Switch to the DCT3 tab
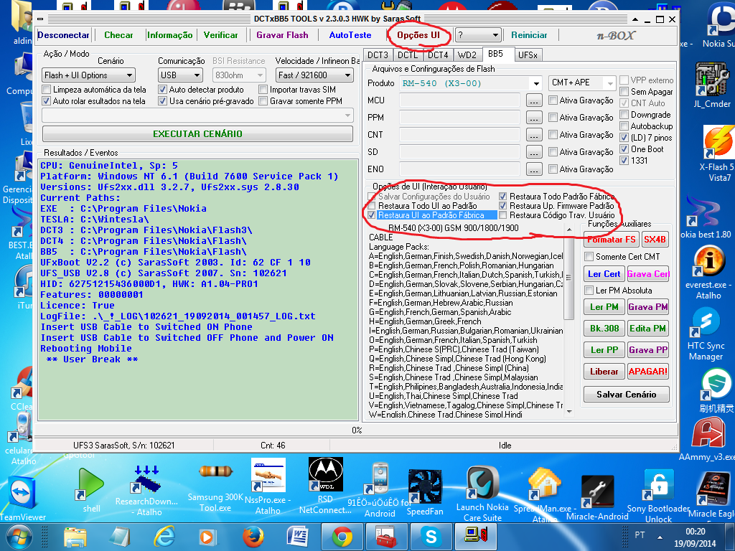The image size is (735, 551). [378, 55]
